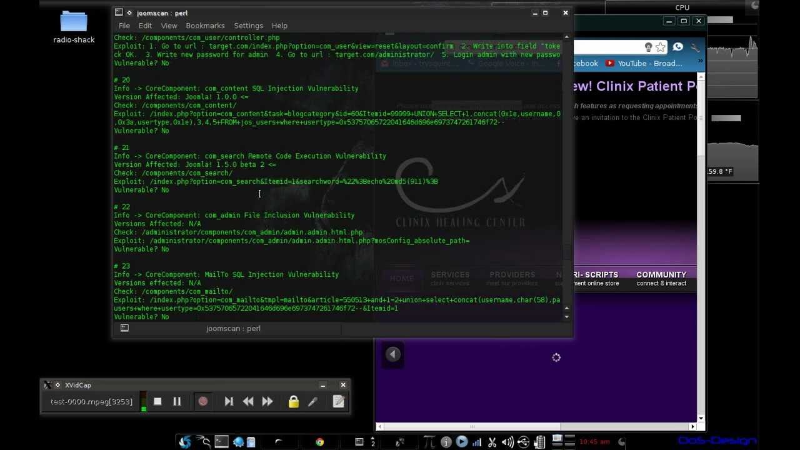Bookmark the page with the browser star icon
Screen dimensions: 800x450
[661, 47]
